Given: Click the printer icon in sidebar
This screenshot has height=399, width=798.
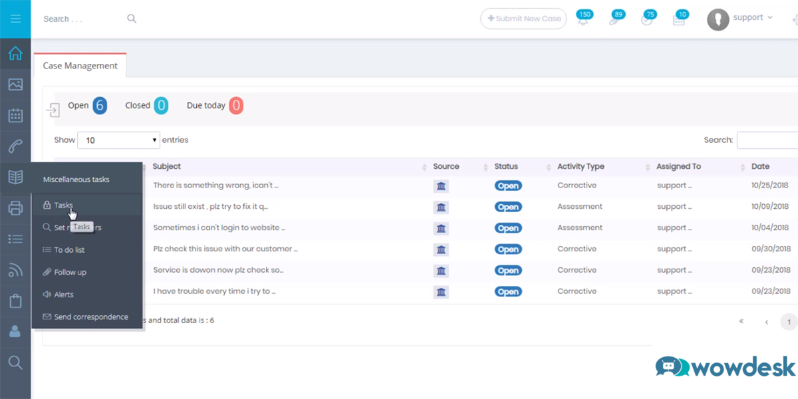Looking at the screenshot, I should point(15,208).
